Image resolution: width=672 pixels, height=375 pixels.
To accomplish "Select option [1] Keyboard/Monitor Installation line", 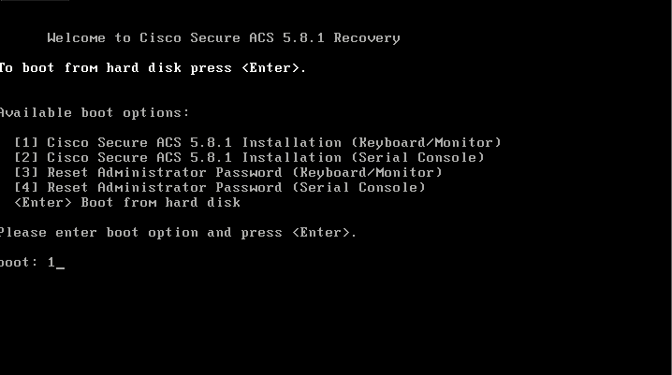I will [257, 142].
